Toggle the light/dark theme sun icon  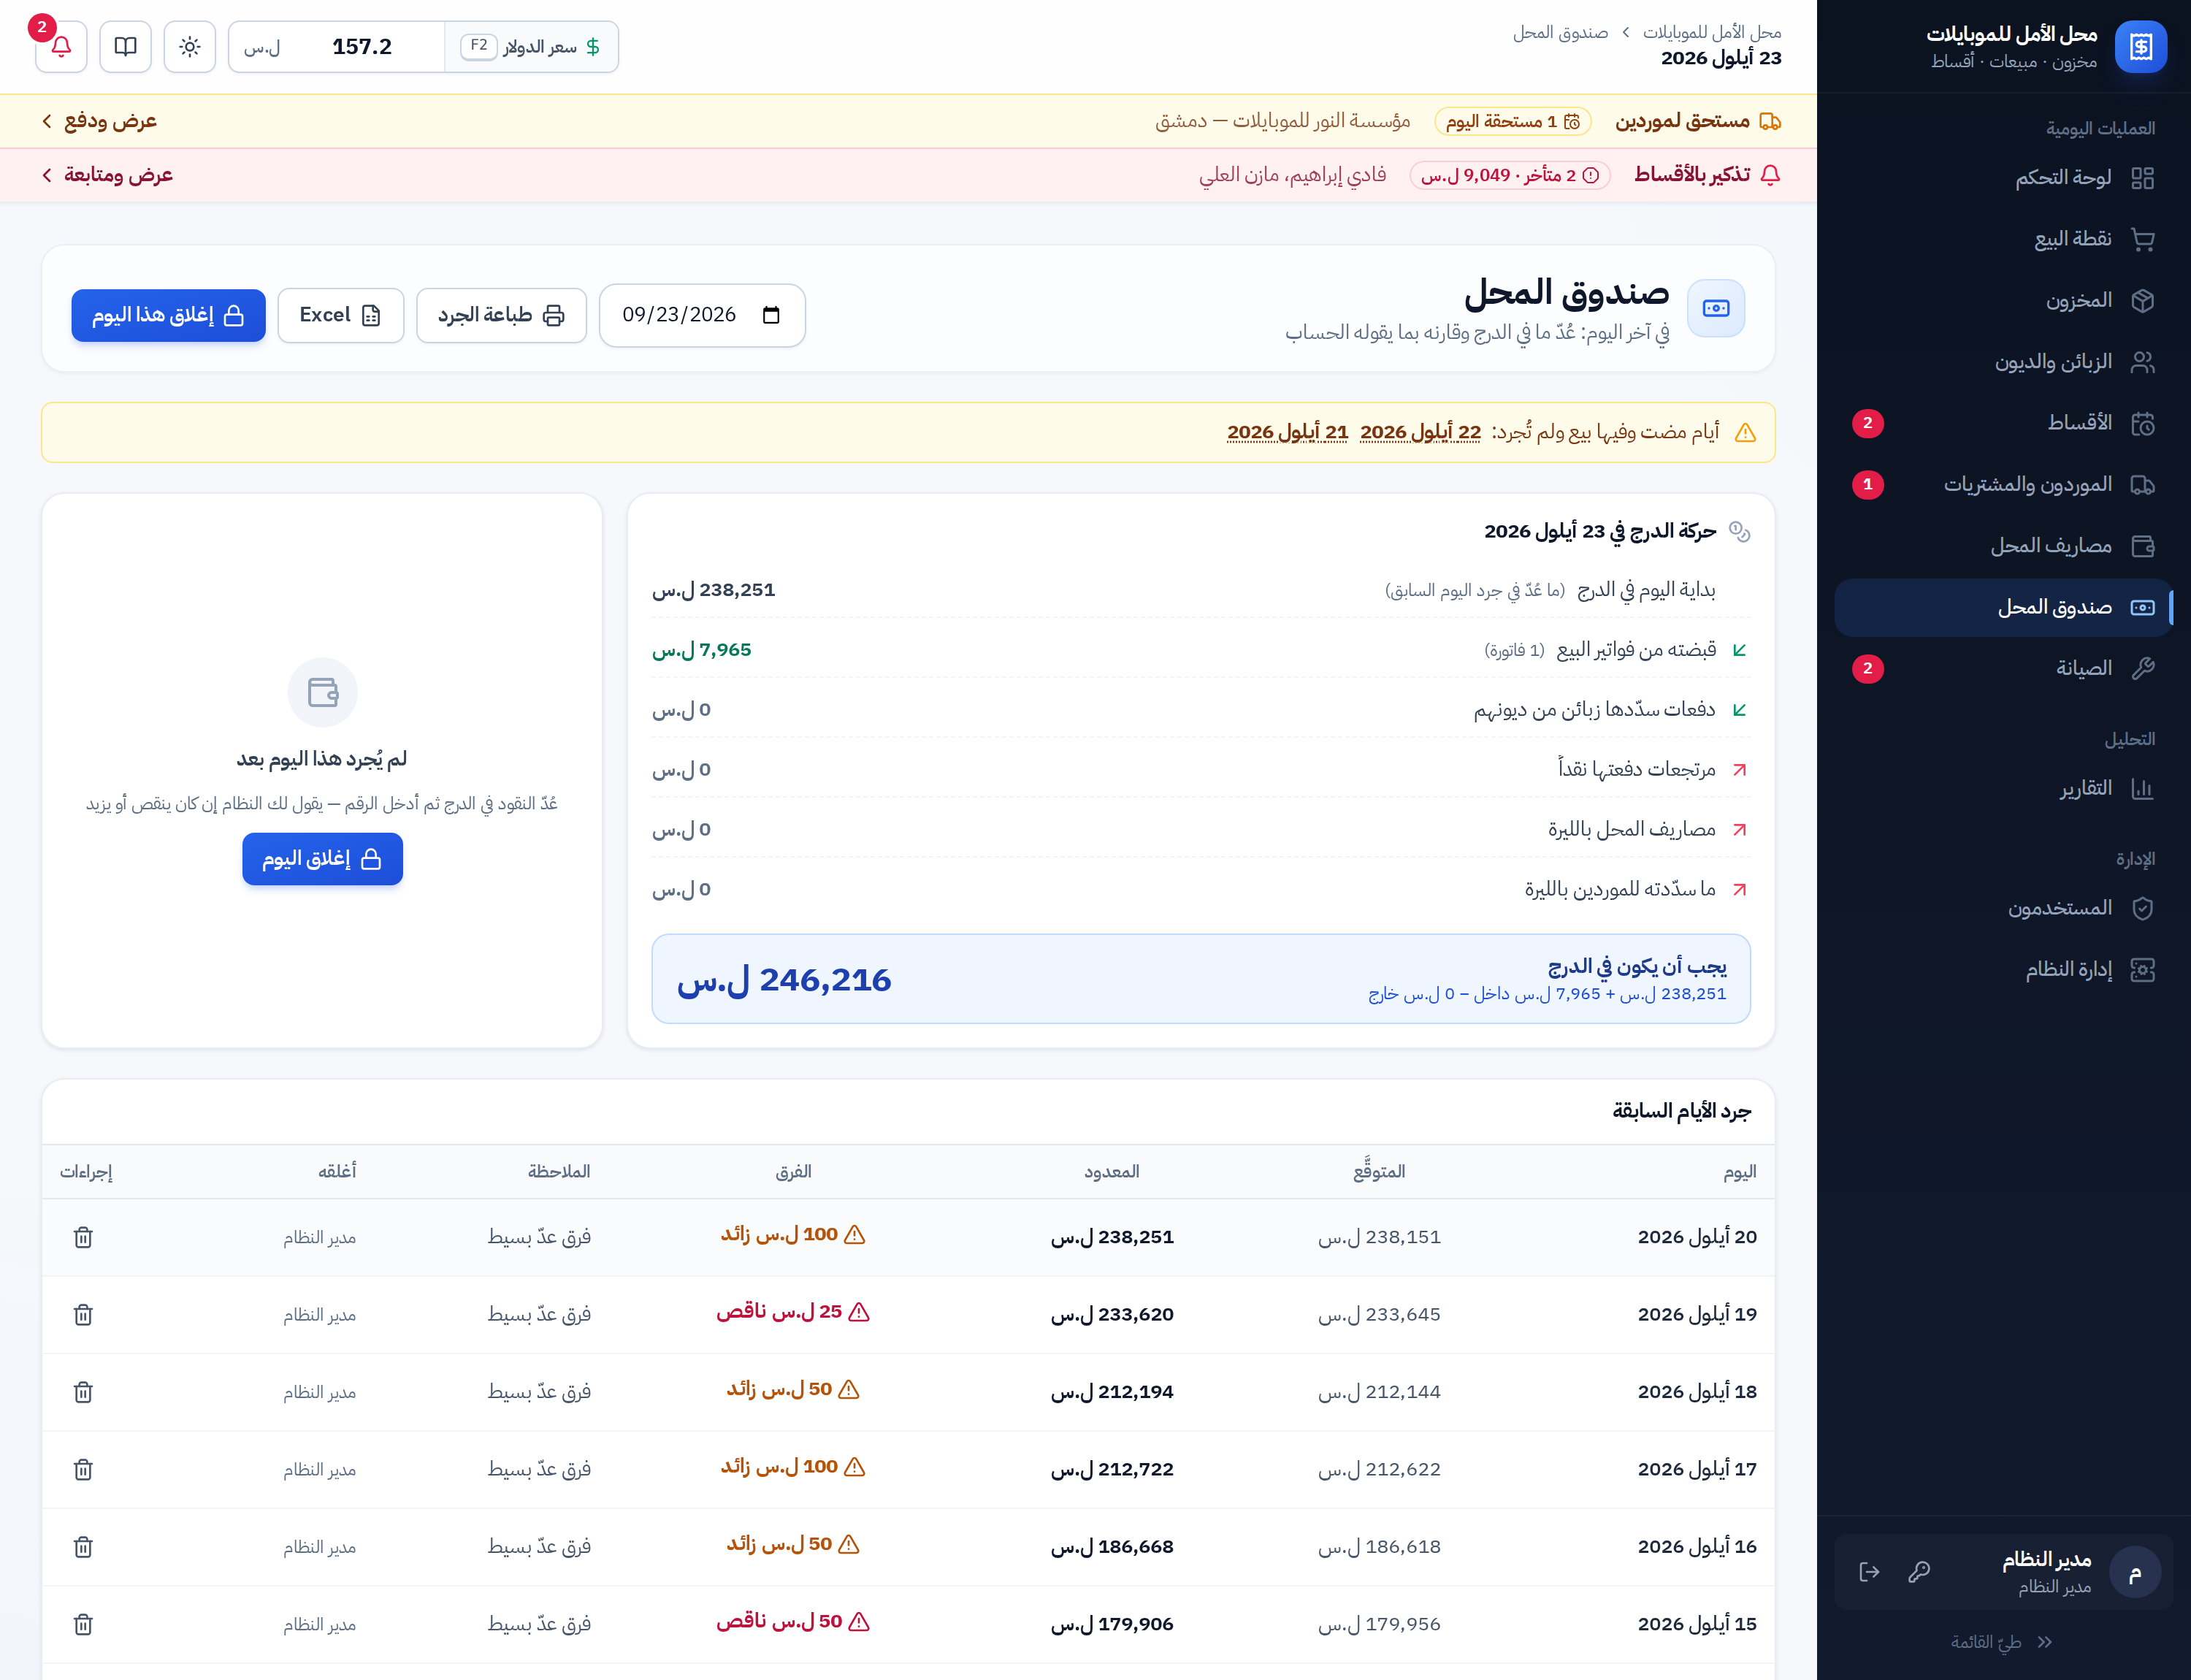pos(190,47)
